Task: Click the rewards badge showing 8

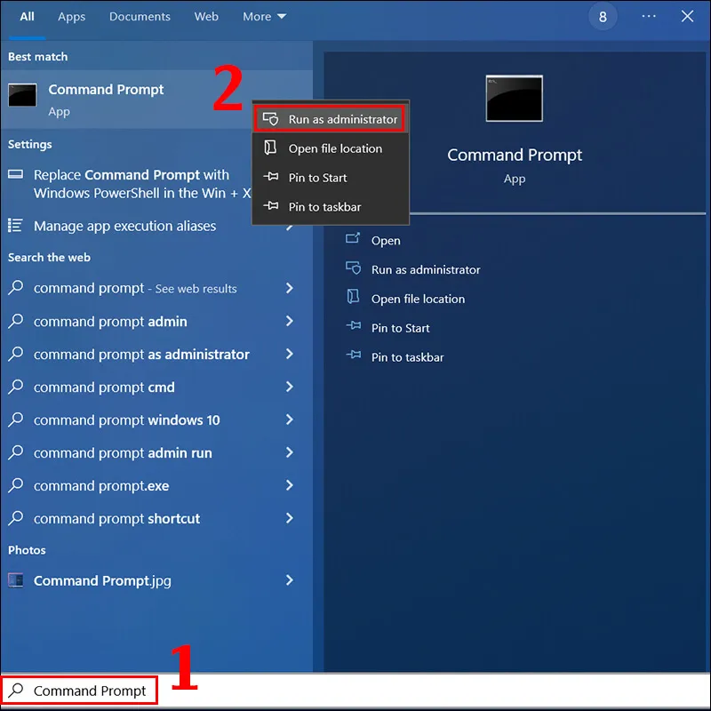Action: tap(603, 17)
